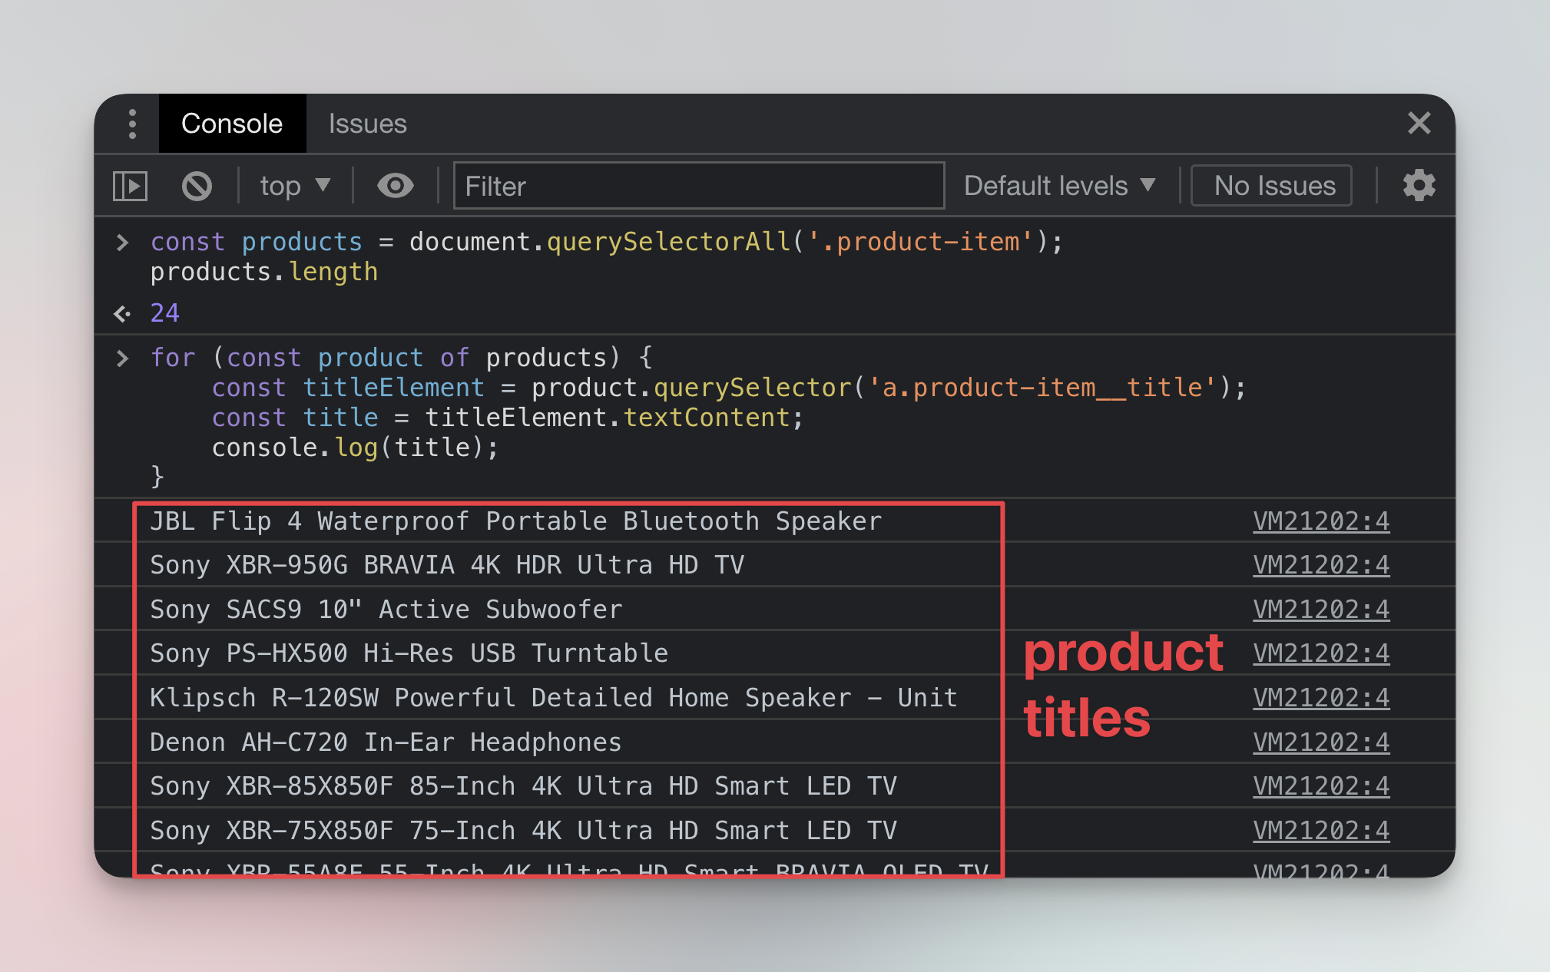Select the Sony SACS9 Subwoofer log line
Viewport: 1550px width, 972px height.
point(386,609)
